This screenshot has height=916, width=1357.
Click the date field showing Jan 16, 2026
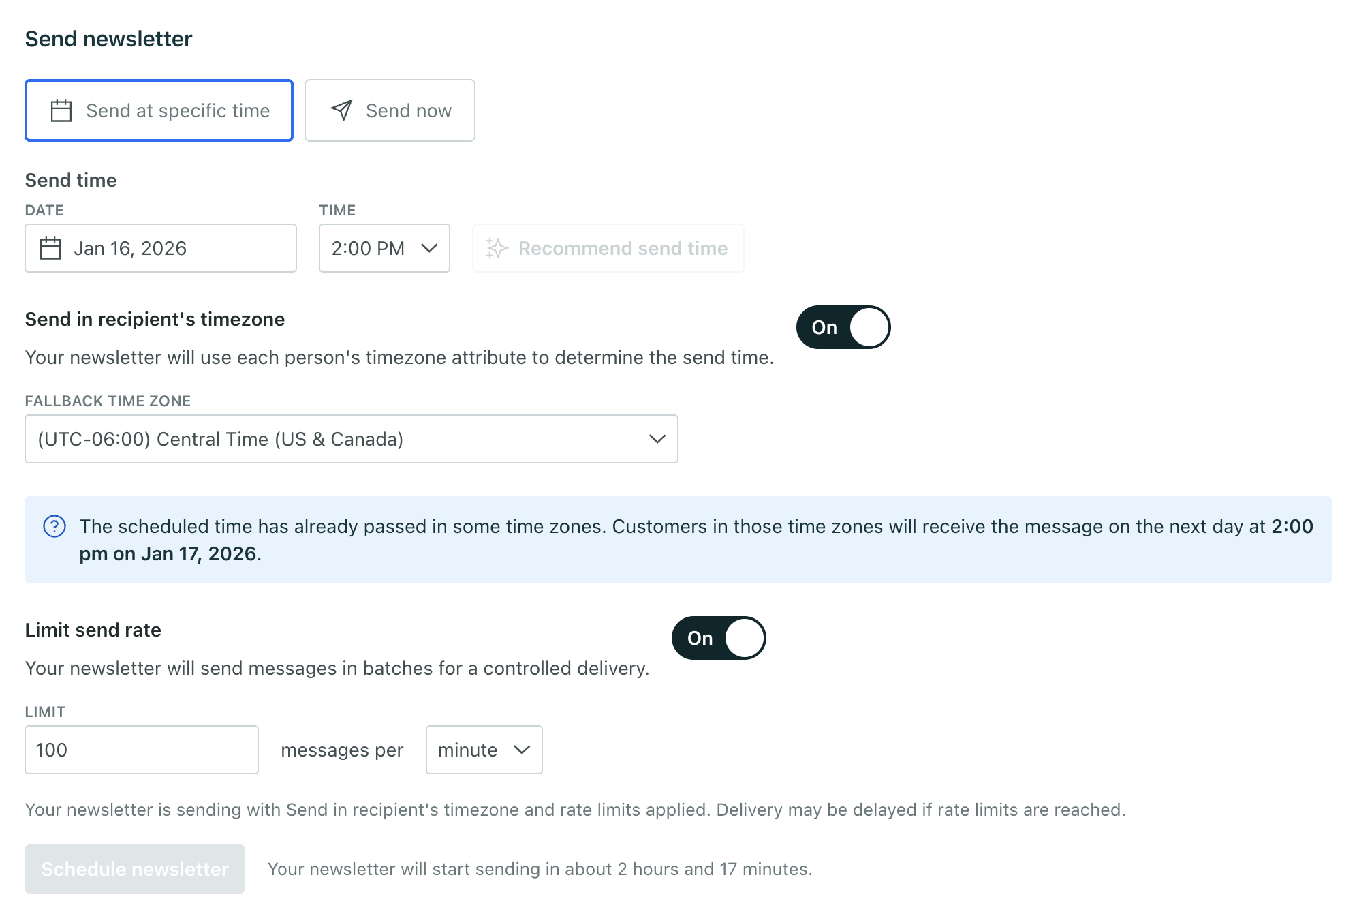pyautogui.click(x=160, y=248)
